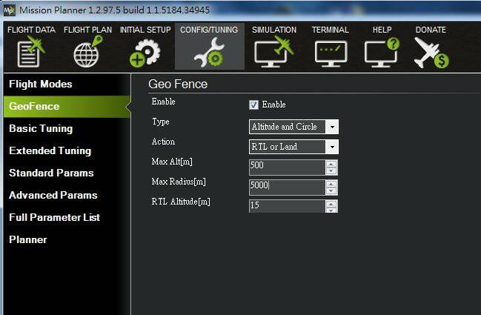Open the Advanced Params page
Viewport: 481px width, 315px height.
coord(52,195)
